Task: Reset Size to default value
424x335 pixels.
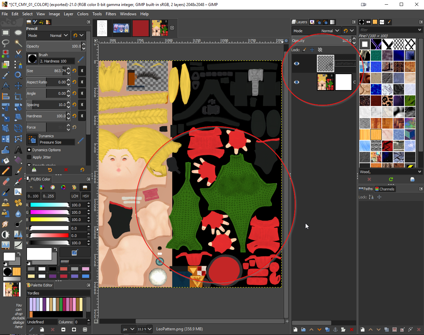Action: click(74, 71)
